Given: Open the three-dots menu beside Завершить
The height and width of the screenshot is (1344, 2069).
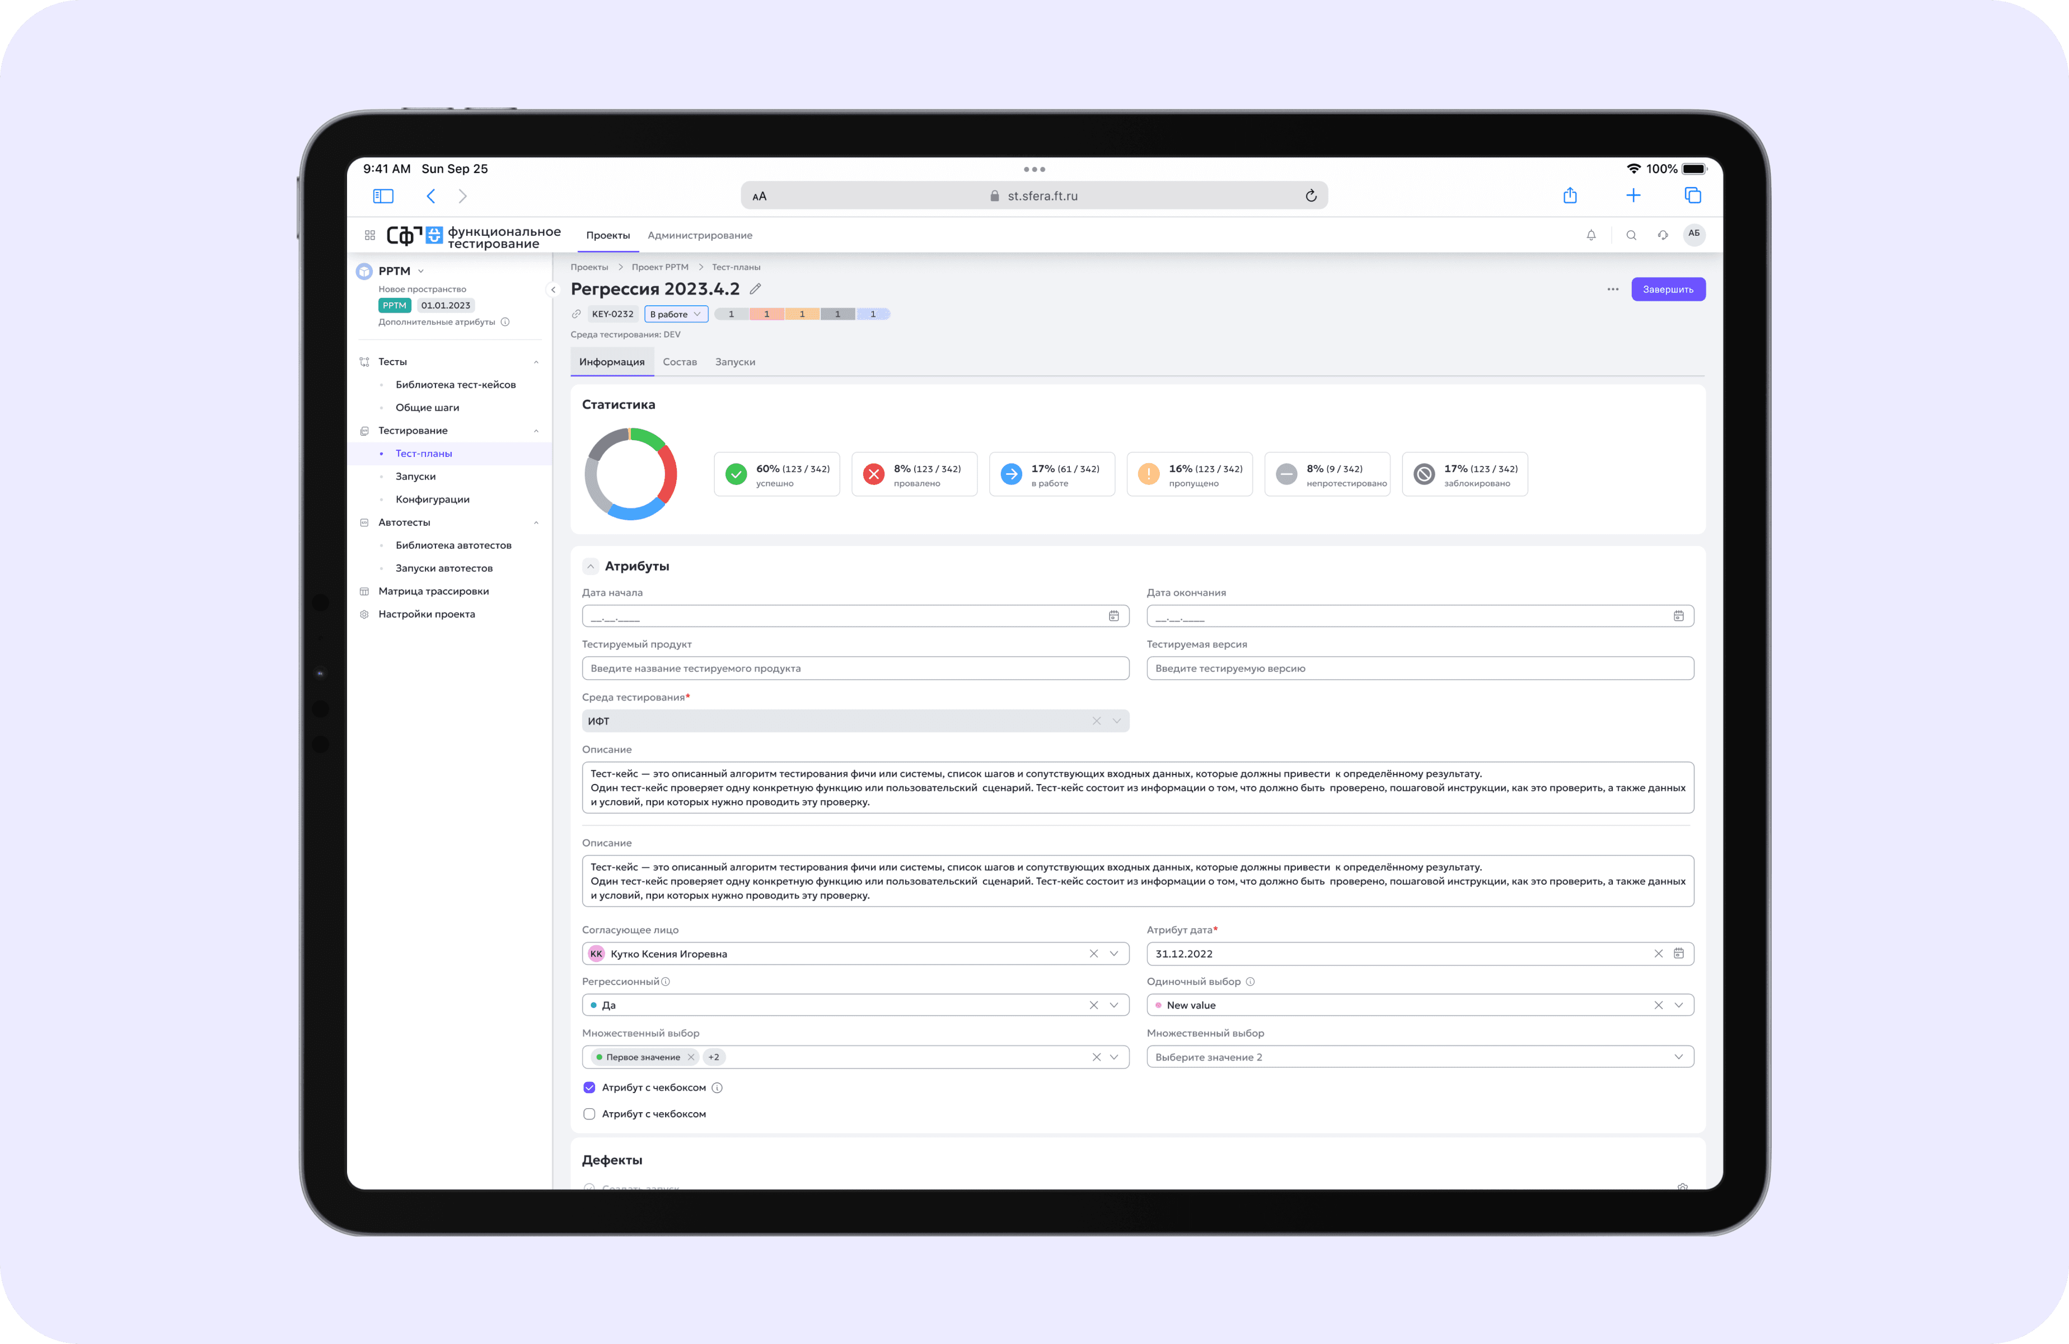Looking at the screenshot, I should tap(1613, 289).
